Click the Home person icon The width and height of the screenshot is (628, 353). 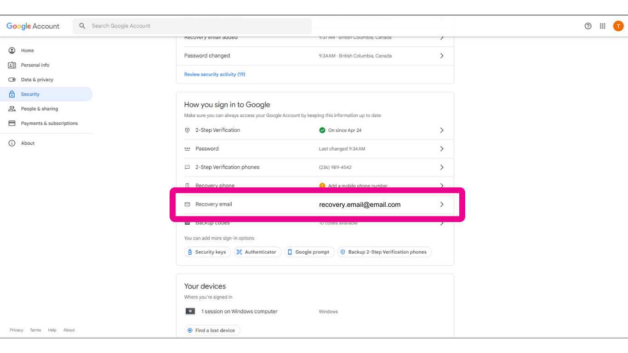(12, 51)
